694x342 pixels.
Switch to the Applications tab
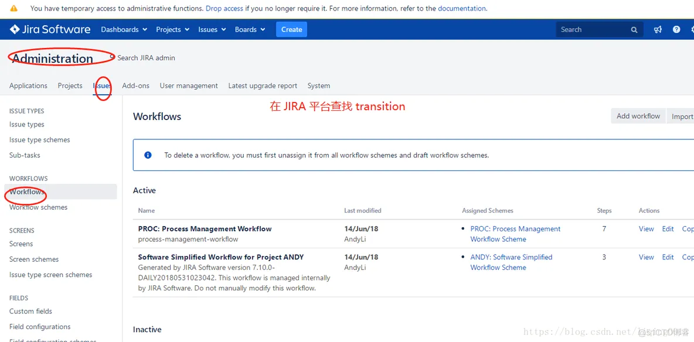[x=28, y=86]
